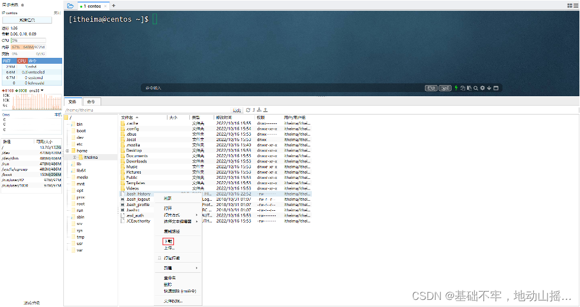Add a new terminal tab with plus
Image resolution: width=580 pixels, height=307 pixels.
[x=114, y=5]
